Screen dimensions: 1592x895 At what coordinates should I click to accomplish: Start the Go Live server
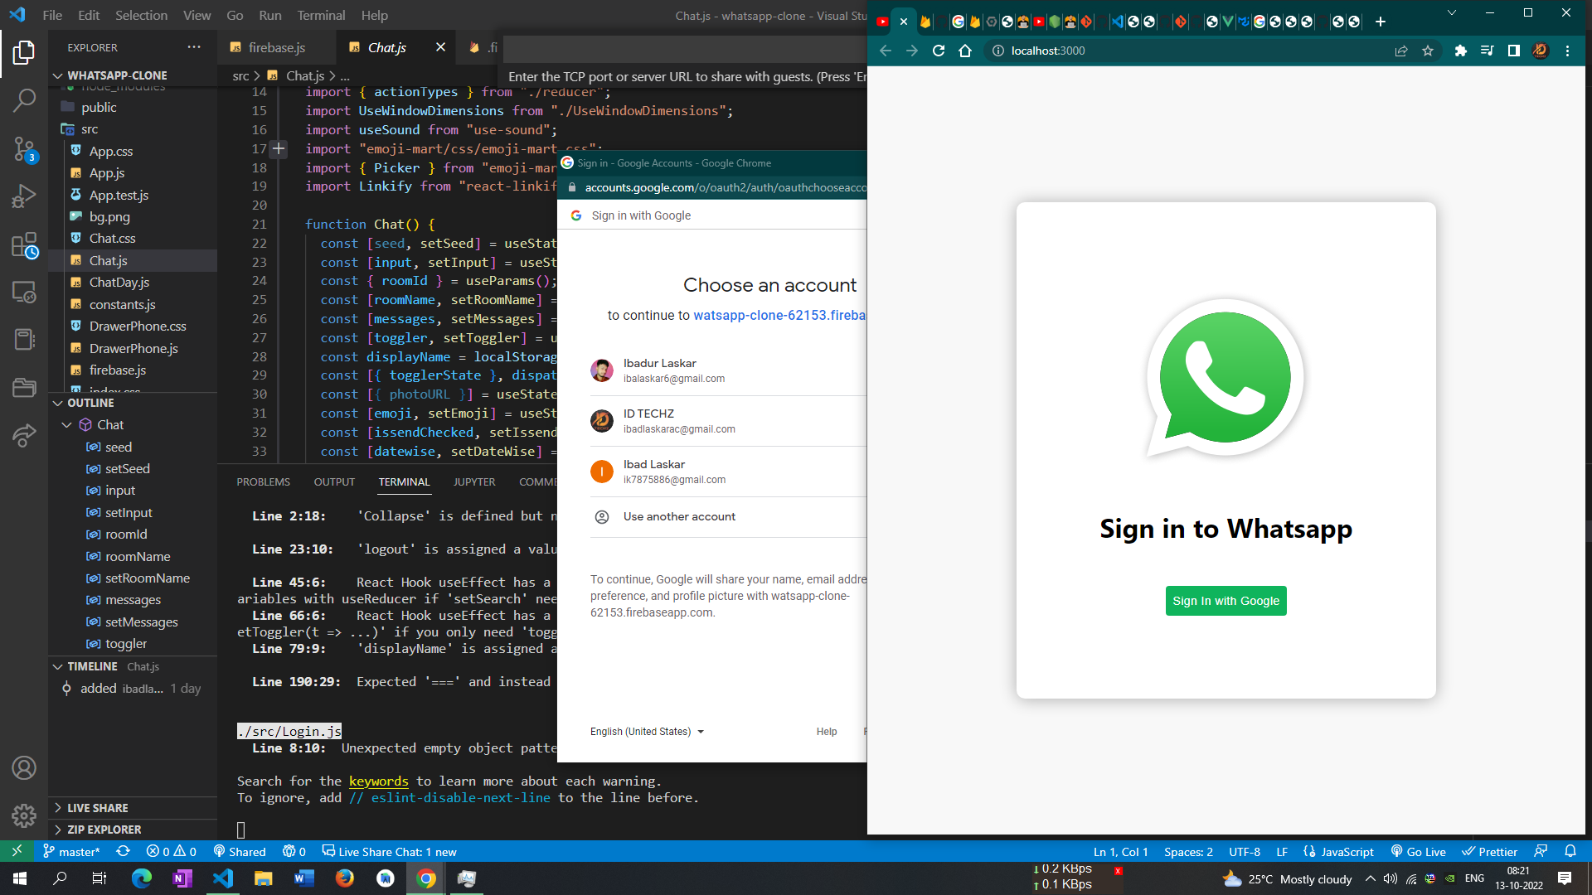pos(1418,851)
